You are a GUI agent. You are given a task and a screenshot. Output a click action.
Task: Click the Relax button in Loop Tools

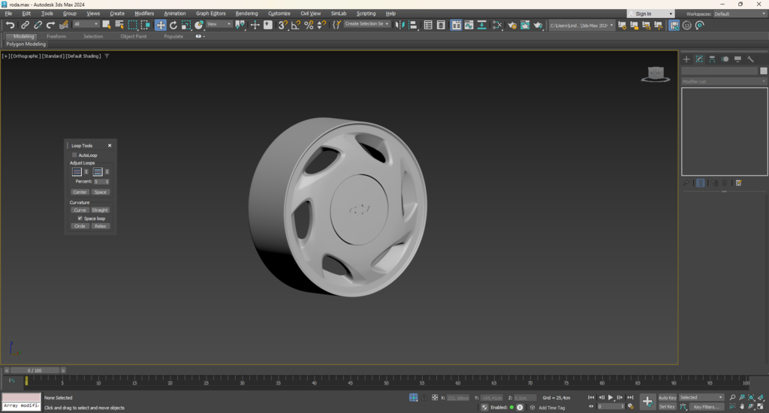(x=101, y=226)
